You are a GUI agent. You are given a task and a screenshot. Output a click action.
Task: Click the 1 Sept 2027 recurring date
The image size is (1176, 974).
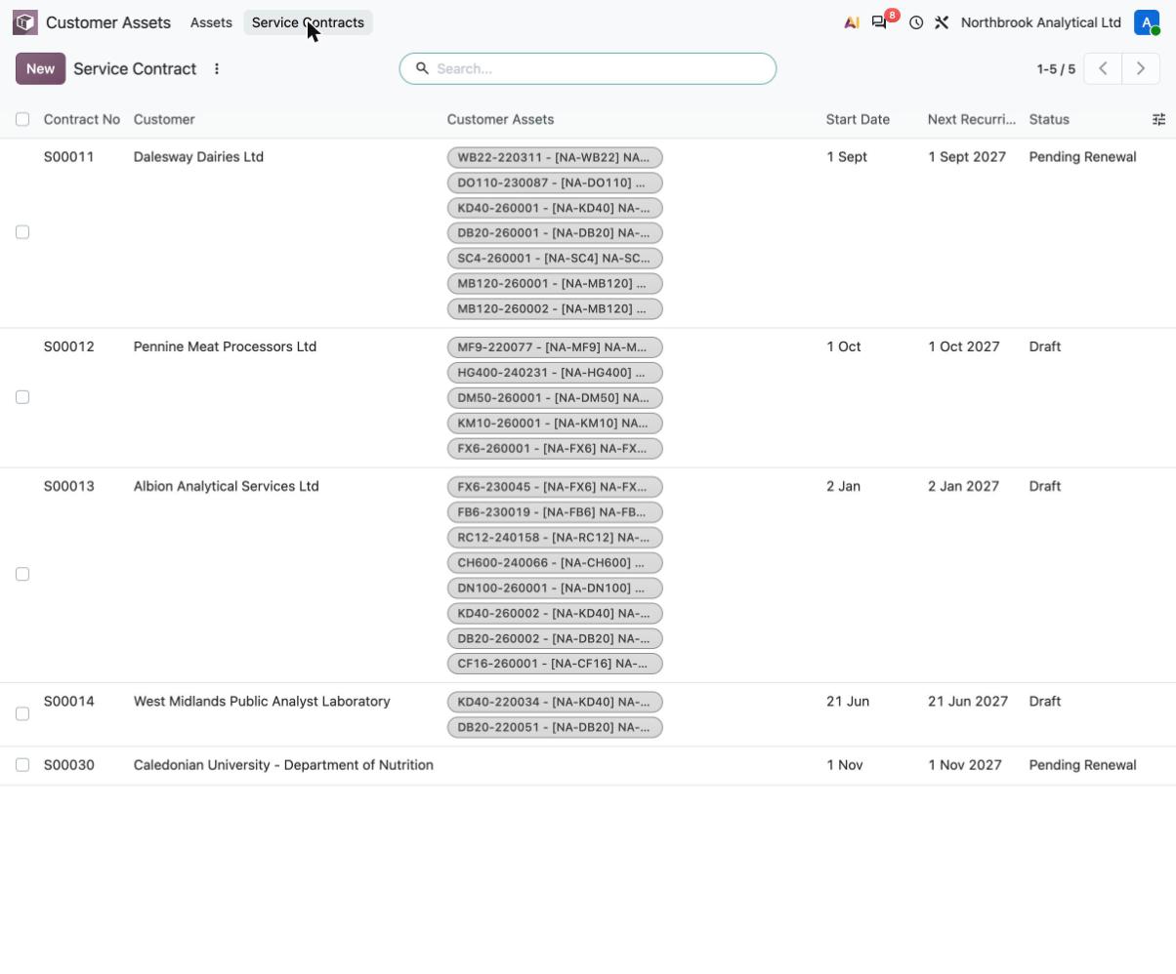click(967, 157)
